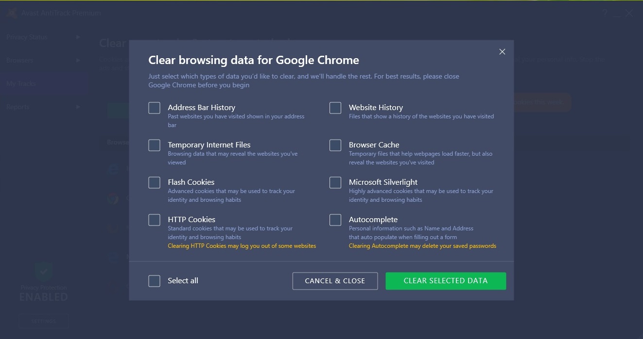Screen dimensions: 643x339
Task: Click the Privacy Protection shield icon
Action: coord(43,272)
